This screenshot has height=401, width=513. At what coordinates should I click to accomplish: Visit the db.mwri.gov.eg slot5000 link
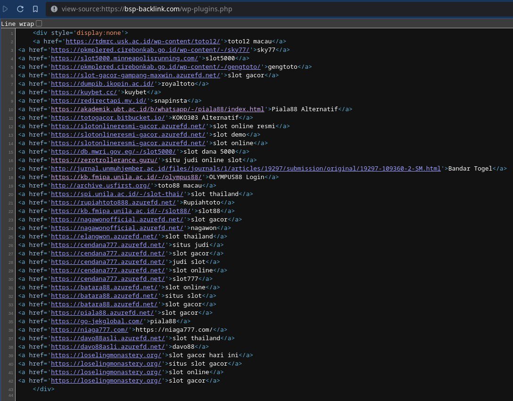[x=114, y=152]
